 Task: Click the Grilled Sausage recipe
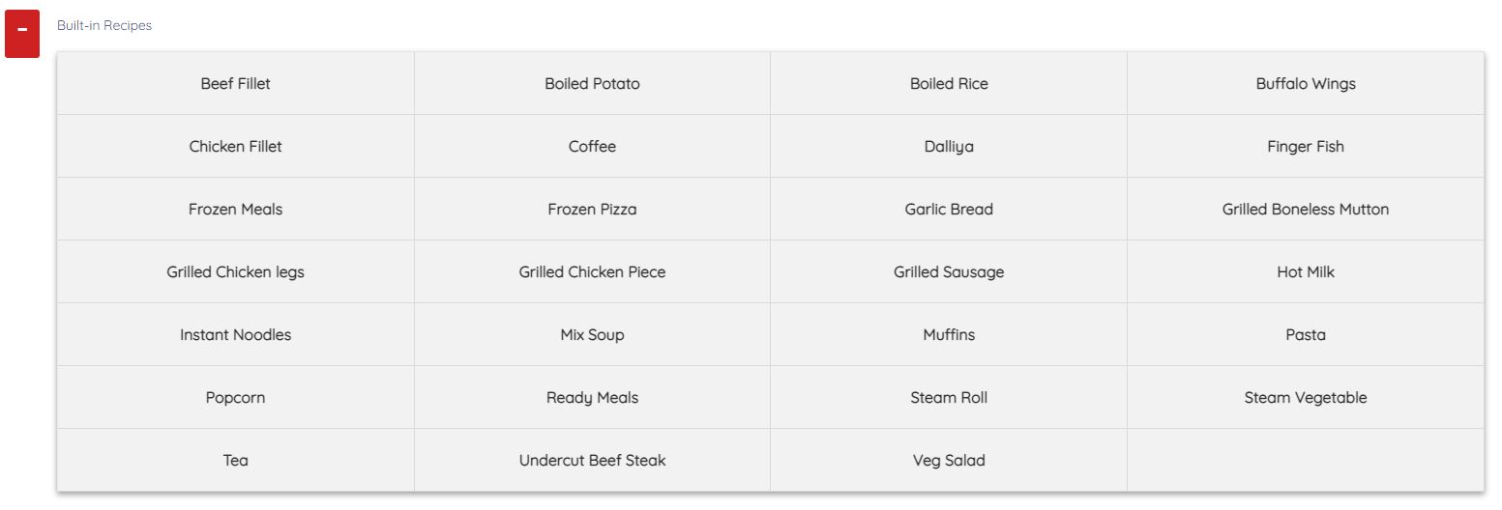[x=949, y=272]
